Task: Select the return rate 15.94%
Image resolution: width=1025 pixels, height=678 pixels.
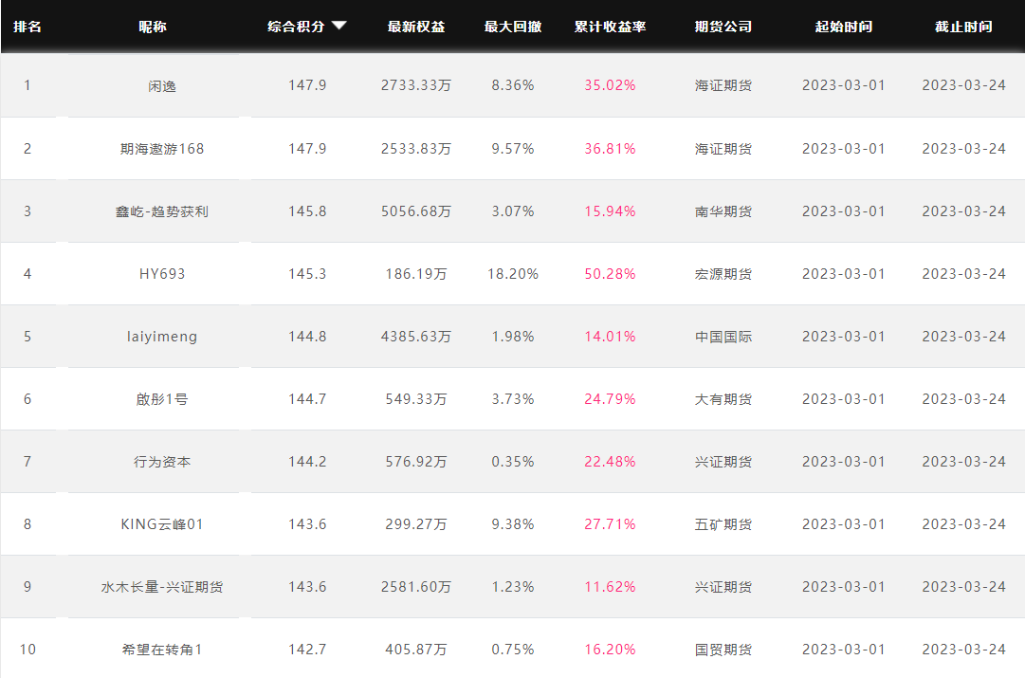Action: [610, 211]
